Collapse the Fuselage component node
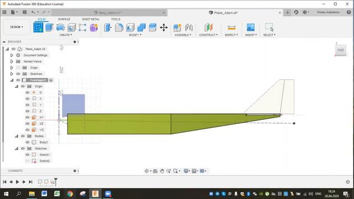Image resolution: width=354 pixels, height=199 pixels. 12,80
